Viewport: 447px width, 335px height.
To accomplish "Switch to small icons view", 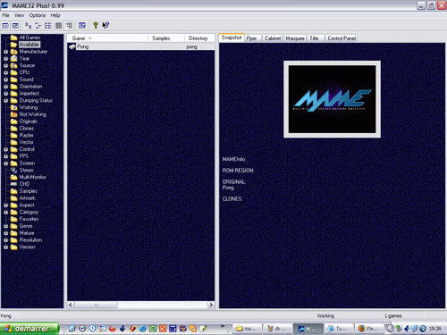I will pyautogui.click(x=38, y=26).
